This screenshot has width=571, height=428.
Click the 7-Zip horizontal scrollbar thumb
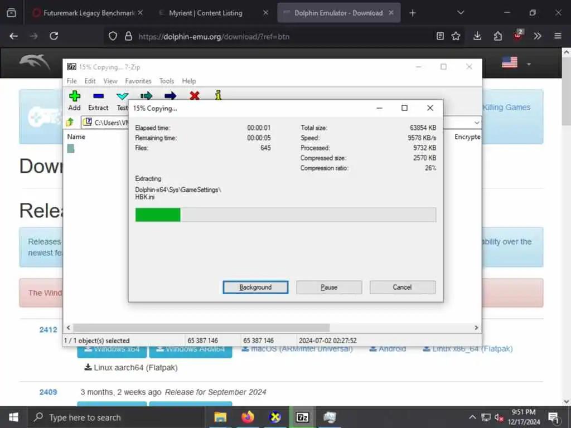pos(201,328)
